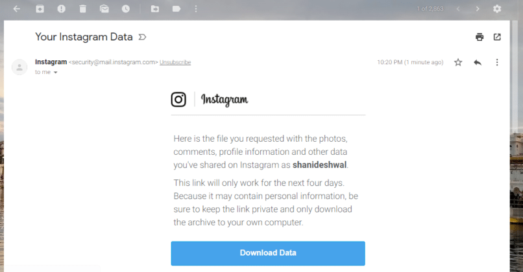Print the email

(480, 37)
